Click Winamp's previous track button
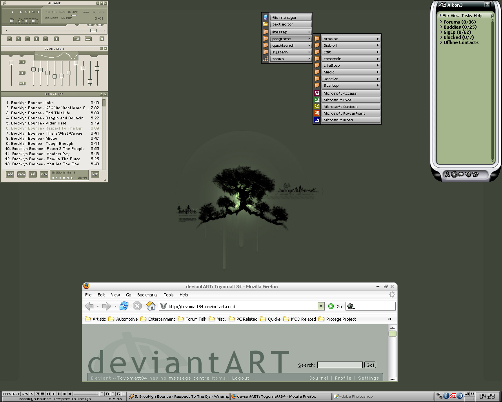This screenshot has width=502, height=402. coord(9,39)
